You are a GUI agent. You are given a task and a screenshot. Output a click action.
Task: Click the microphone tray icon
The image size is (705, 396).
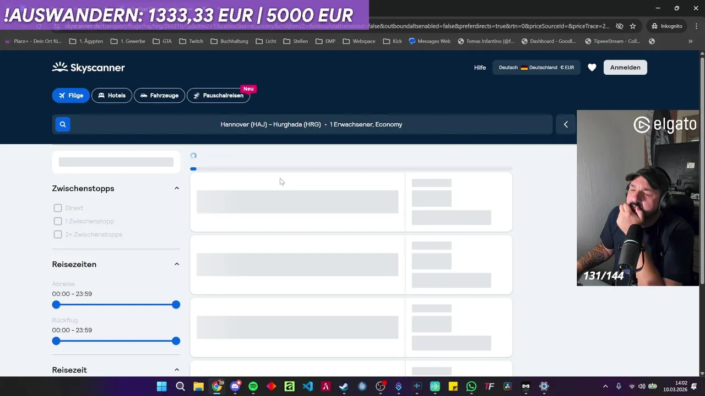[619, 386]
